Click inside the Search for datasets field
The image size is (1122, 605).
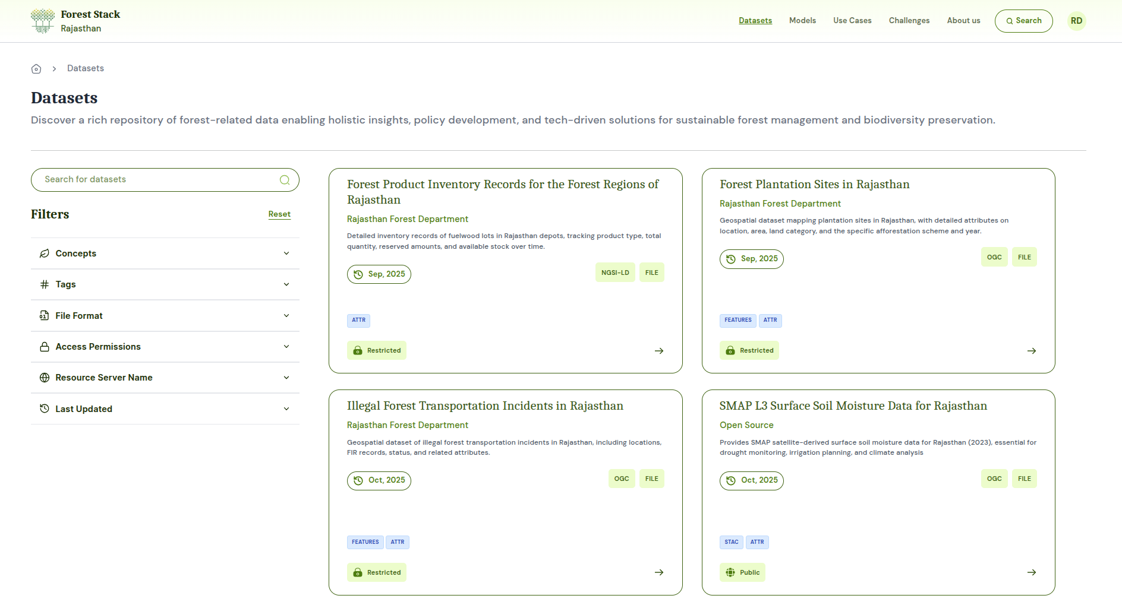click(x=149, y=179)
